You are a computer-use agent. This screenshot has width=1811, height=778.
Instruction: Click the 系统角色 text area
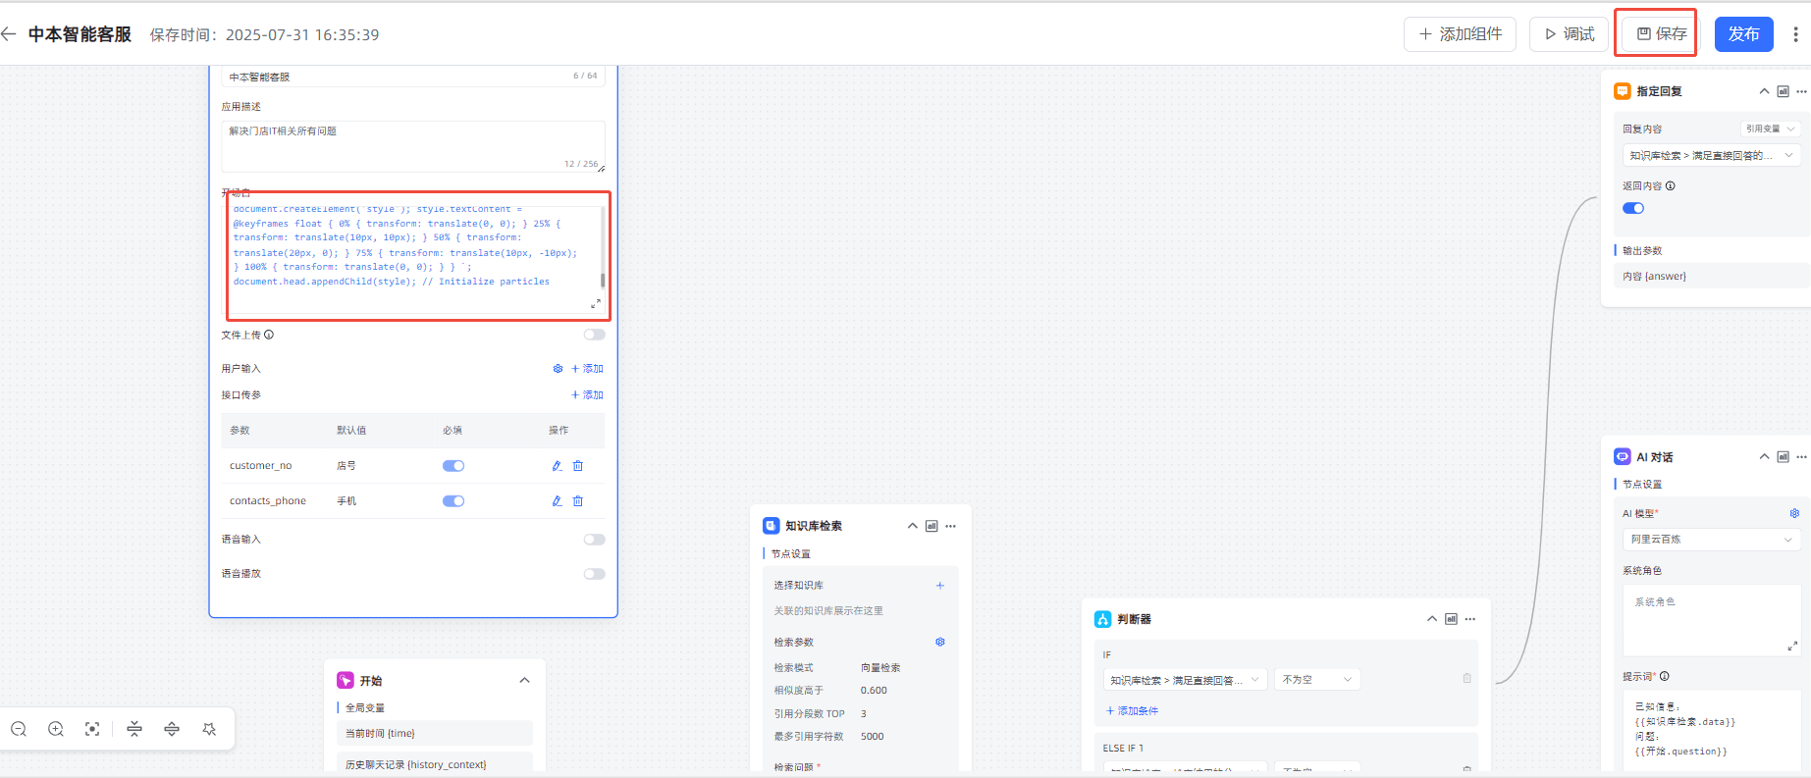click(1712, 620)
